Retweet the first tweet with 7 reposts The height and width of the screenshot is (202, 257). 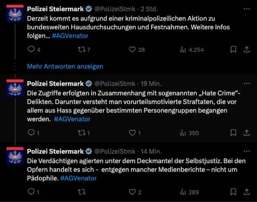tap(82, 50)
